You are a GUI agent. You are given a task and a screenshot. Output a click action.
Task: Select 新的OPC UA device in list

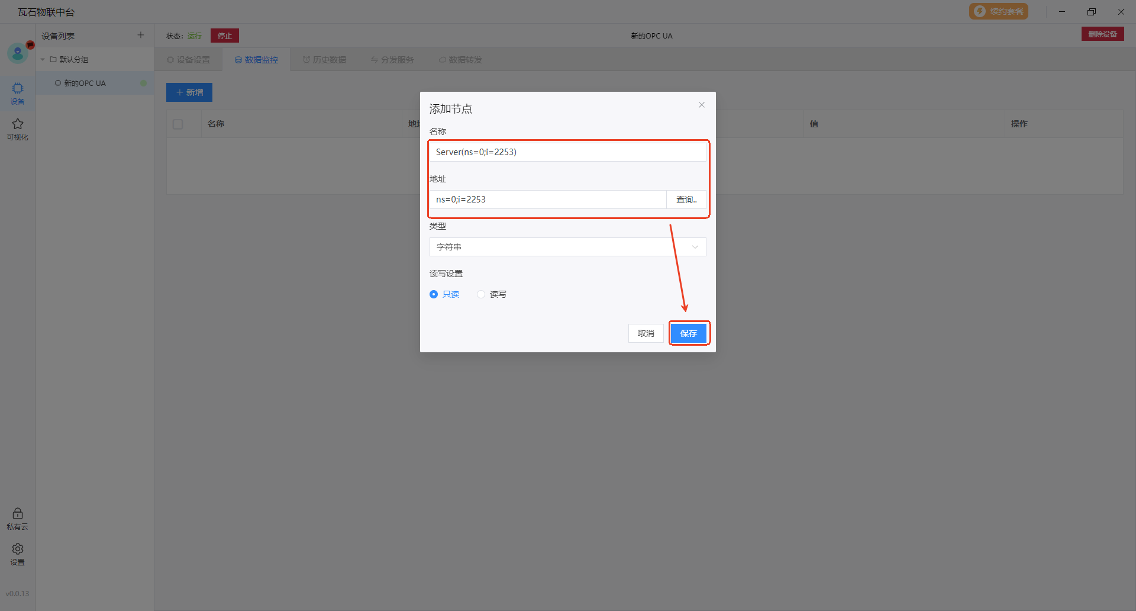click(85, 83)
